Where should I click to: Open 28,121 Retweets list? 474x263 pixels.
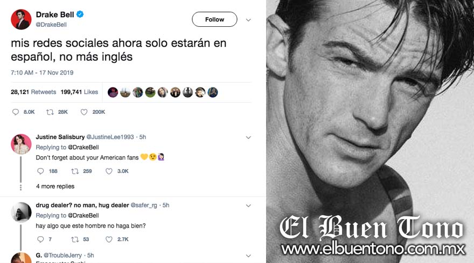pos(33,92)
